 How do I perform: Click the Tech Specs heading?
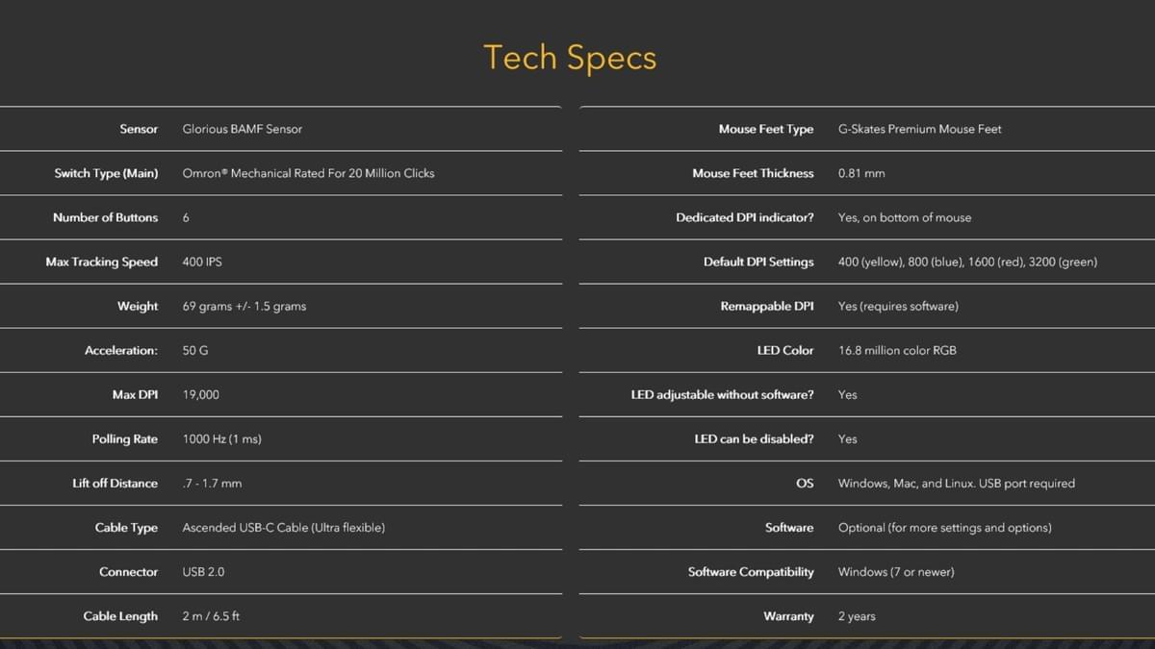coord(570,58)
